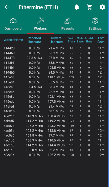Sort by Last Seen column header
Screen dimensions: 109x187
[101, 40]
